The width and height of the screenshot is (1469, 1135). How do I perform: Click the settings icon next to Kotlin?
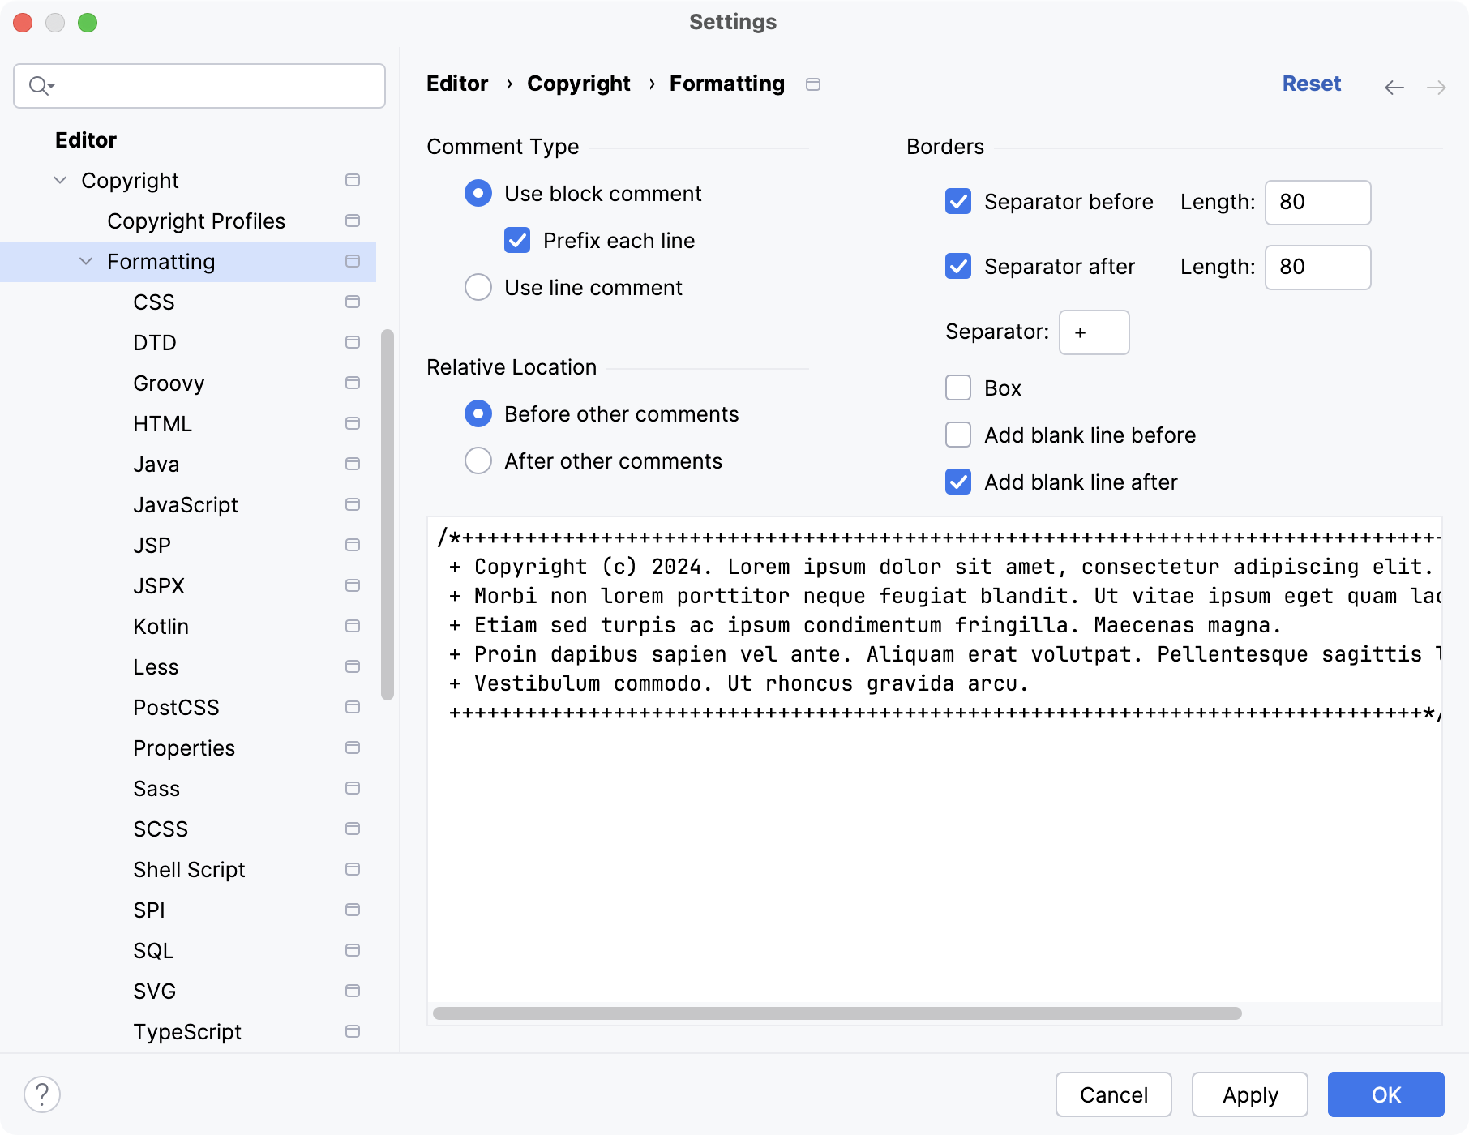click(x=353, y=626)
